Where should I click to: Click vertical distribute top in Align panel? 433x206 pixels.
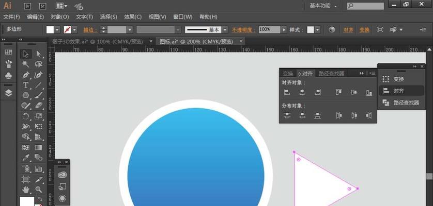(287, 116)
